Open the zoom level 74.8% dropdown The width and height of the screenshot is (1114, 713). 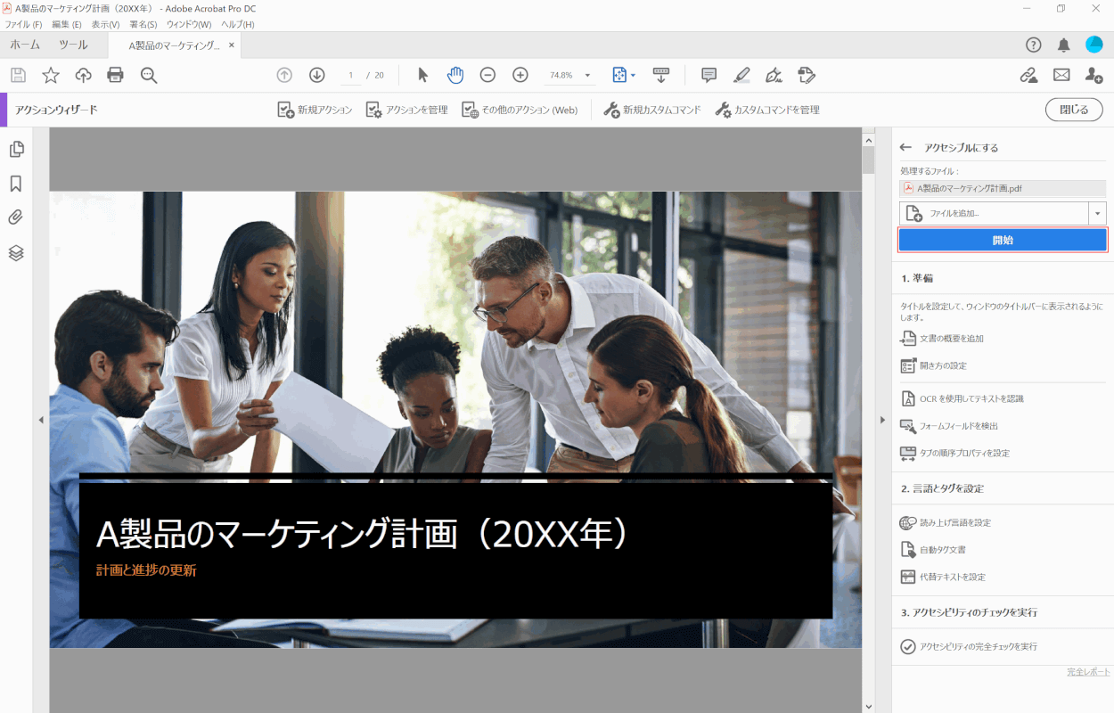pyautogui.click(x=587, y=76)
